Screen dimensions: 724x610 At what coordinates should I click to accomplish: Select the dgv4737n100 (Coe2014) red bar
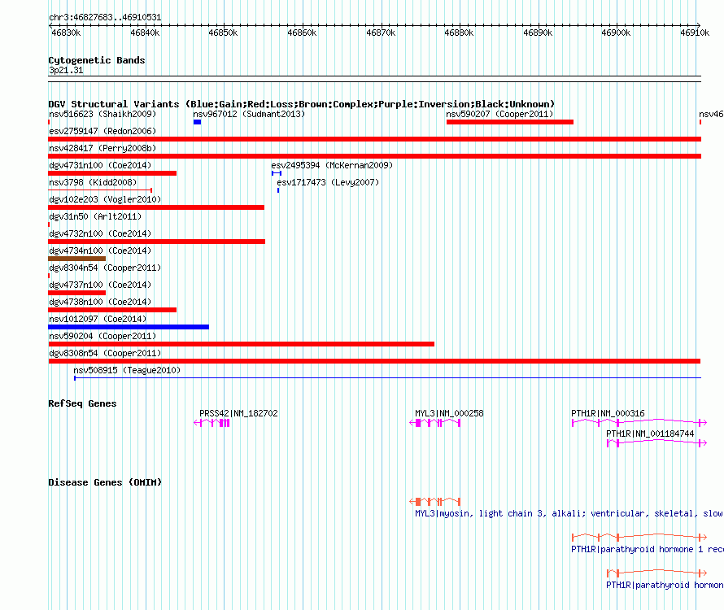click(x=76, y=293)
